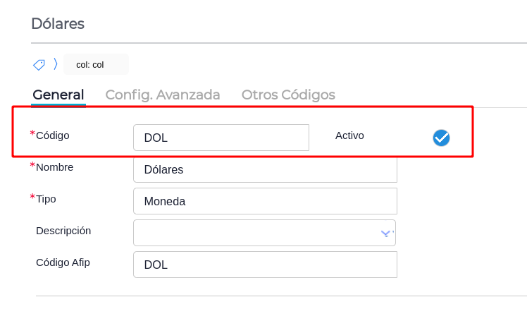Click the Tipo field showing Moneda
This screenshot has height=321, width=527.
[264, 201]
